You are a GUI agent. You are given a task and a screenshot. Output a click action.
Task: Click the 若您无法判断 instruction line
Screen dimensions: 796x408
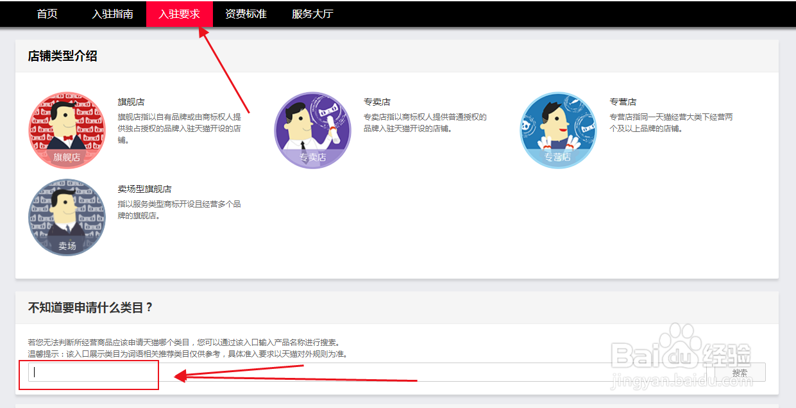[183, 342]
